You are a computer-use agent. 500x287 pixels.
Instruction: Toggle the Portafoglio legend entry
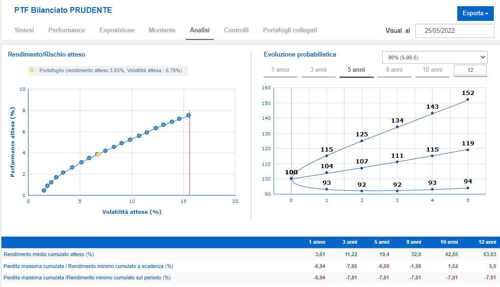click(108, 70)
